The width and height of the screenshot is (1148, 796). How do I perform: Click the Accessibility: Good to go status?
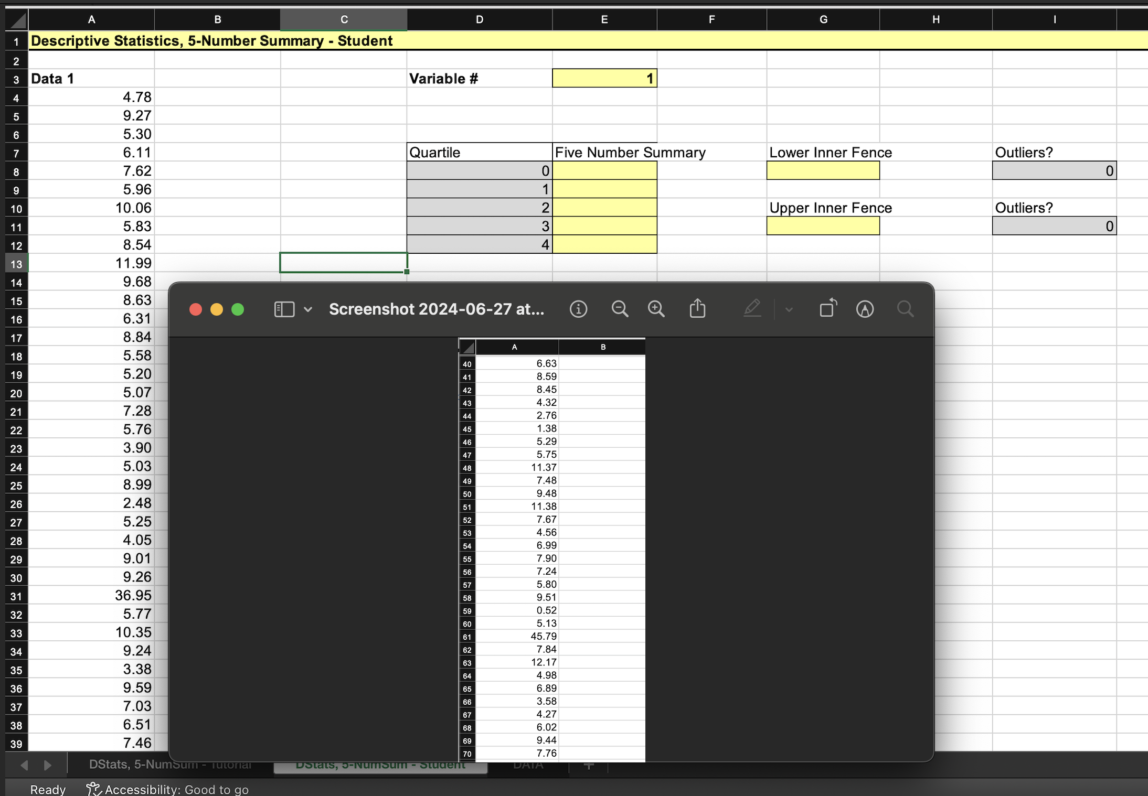(167, 789)
